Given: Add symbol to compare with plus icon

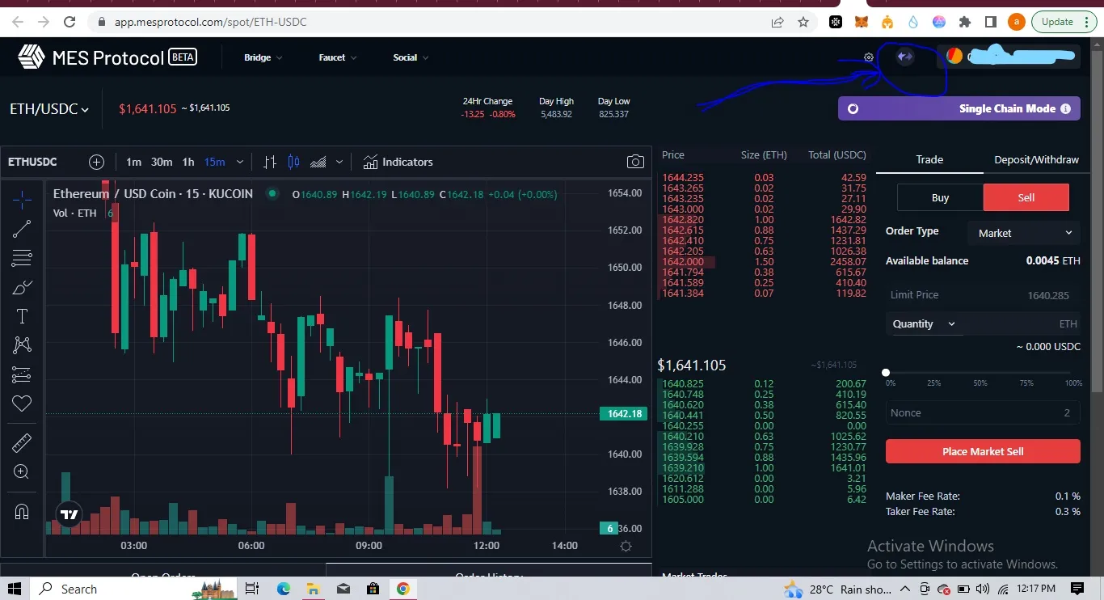Looking at the screenshot, I should click(96, 162).
